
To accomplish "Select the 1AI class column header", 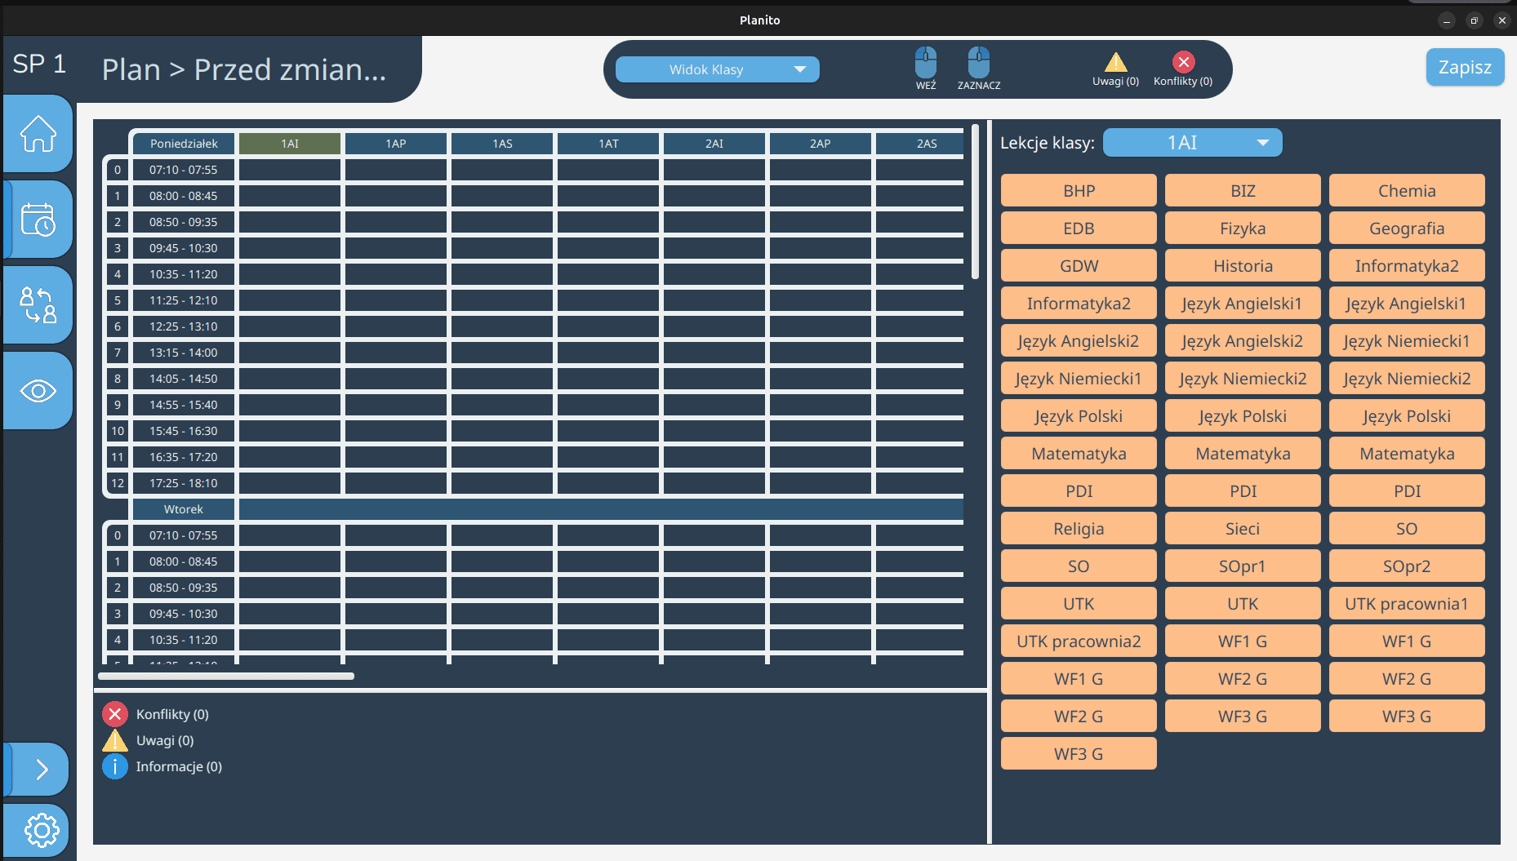I will click(x=290, y=144).
